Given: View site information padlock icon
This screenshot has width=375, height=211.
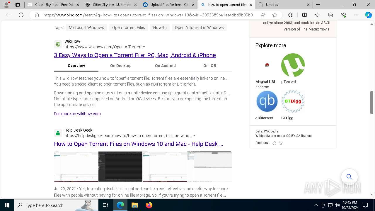Looking at the screenshot, I should point(37,15).
